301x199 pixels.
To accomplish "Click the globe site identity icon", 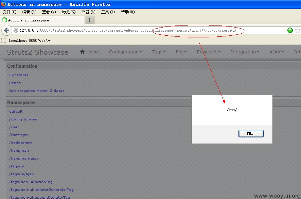I will 16,30.
